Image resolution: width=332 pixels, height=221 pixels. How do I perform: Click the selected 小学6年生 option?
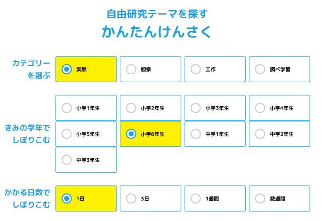(x=131, y=134)
